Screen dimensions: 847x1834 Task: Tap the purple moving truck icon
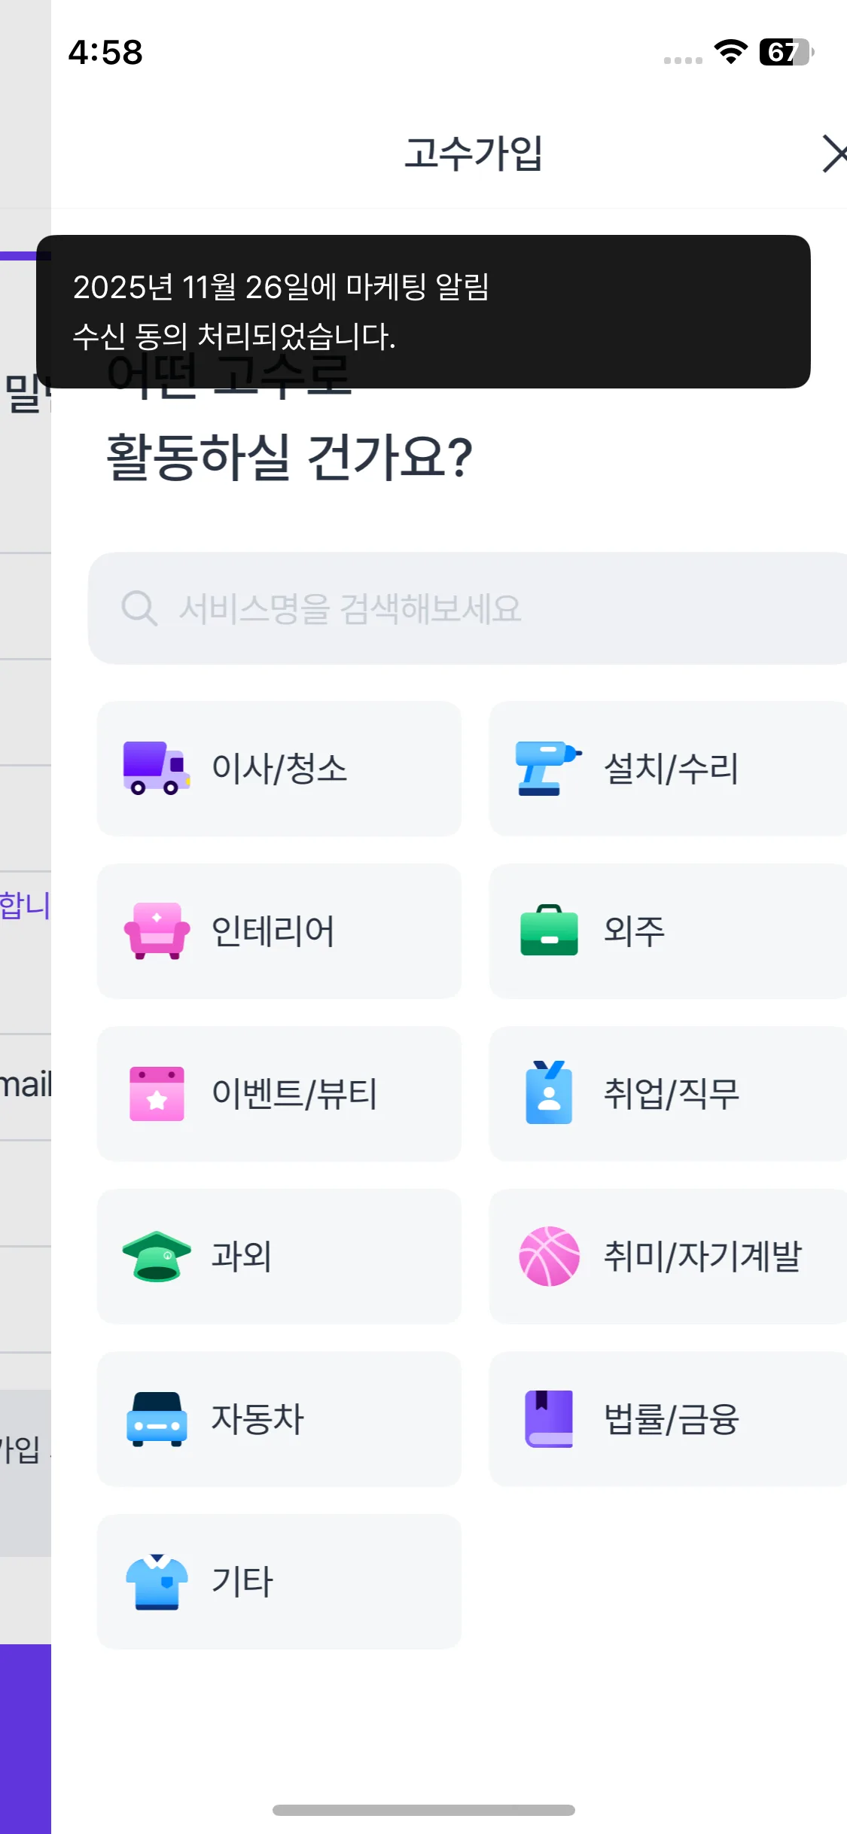point(156,769)
